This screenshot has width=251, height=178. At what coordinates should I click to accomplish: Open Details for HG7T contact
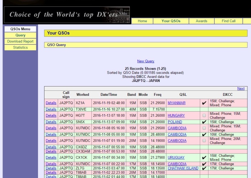[51, 115]
